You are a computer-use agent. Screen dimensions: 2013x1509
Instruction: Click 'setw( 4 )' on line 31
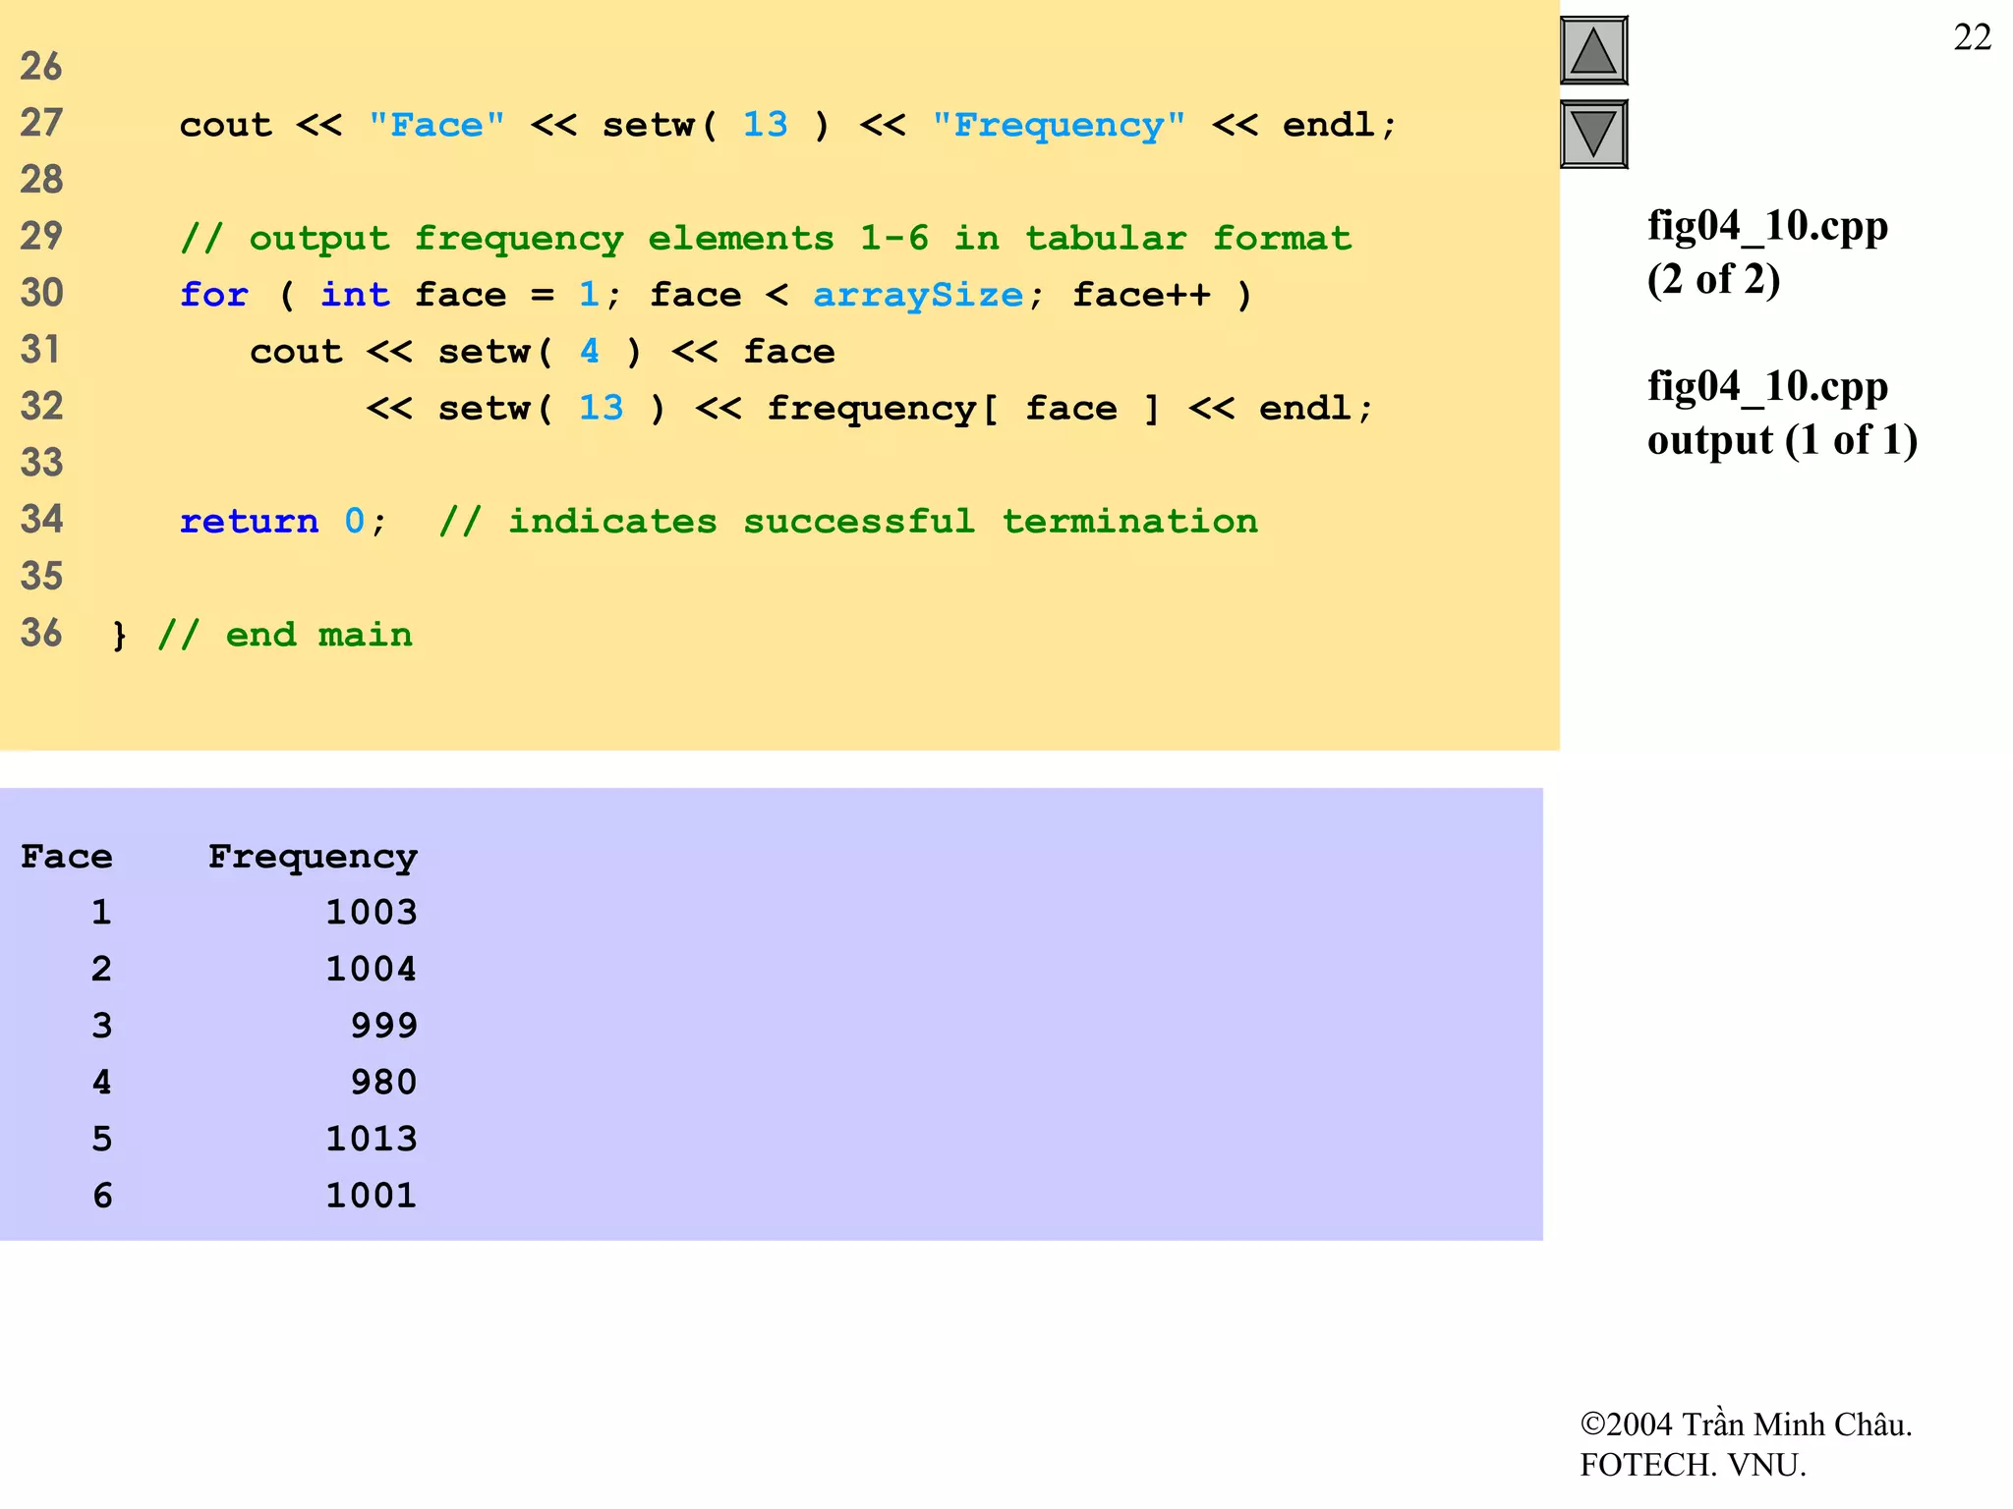pyautogui.click(x=539, y=352)
